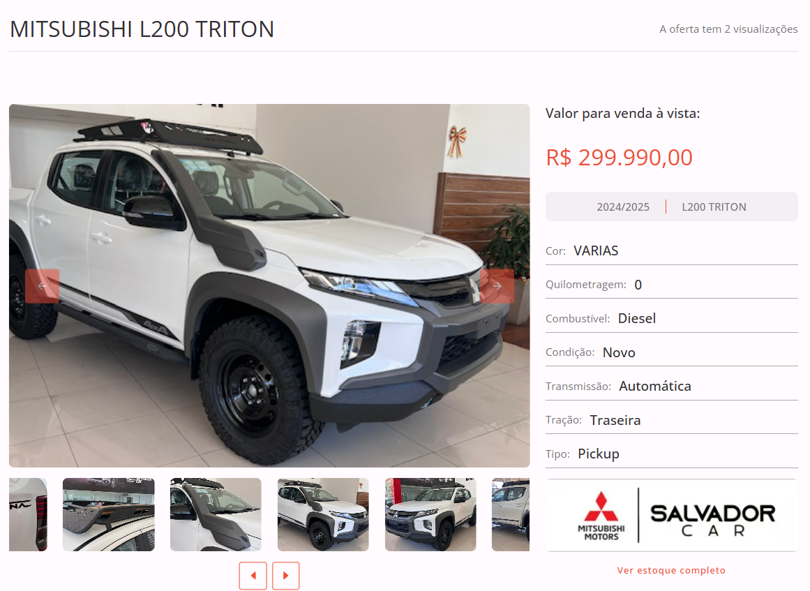Click the MITSUBISHI L200 TRITON title
Viewport: 810px width, 591px height.
point(142,29)
